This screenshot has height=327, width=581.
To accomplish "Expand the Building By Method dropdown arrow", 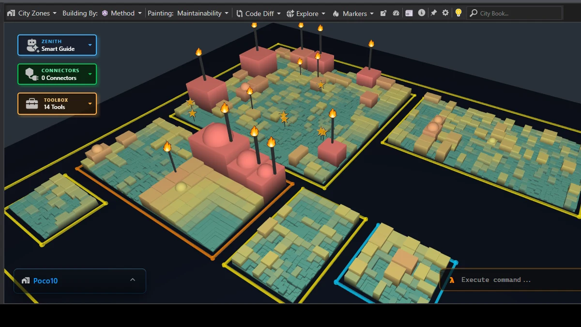I will pos(140,14).
